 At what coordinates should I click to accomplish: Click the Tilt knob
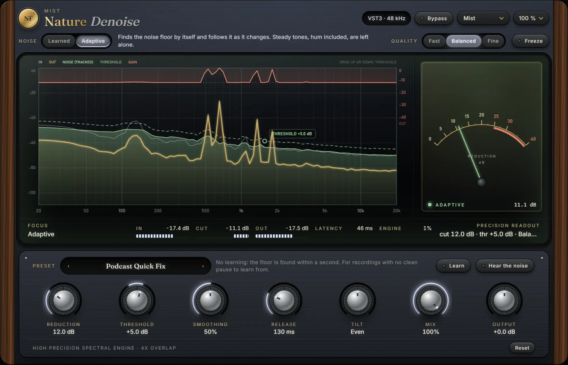(x=357, y=301)
